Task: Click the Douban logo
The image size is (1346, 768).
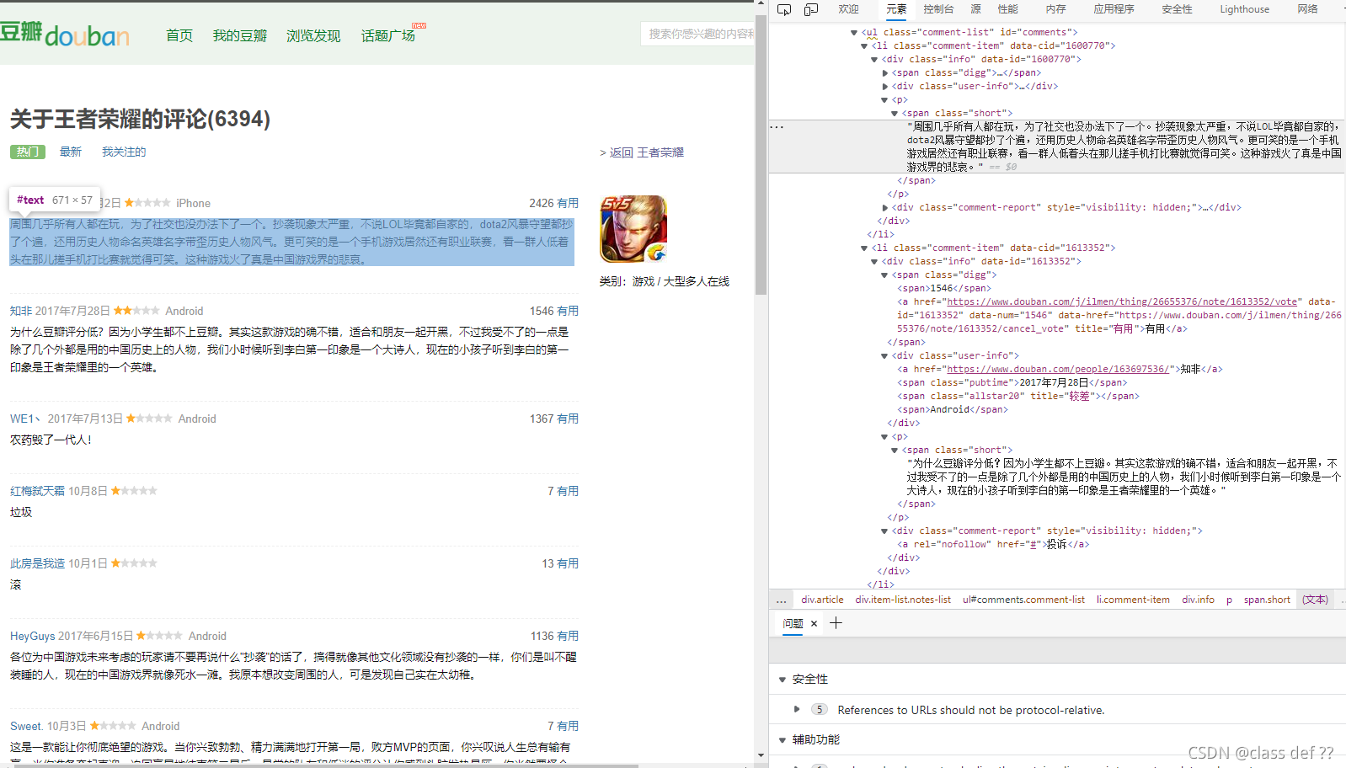Action: coord(65,34)
